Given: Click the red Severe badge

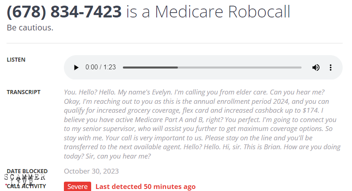Looking at the screenshot, I should tap(77, 187).
